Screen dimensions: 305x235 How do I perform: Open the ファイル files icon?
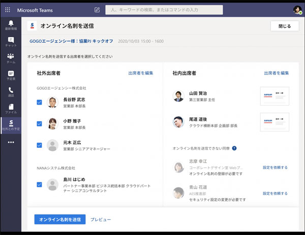[x=11, y=109]
